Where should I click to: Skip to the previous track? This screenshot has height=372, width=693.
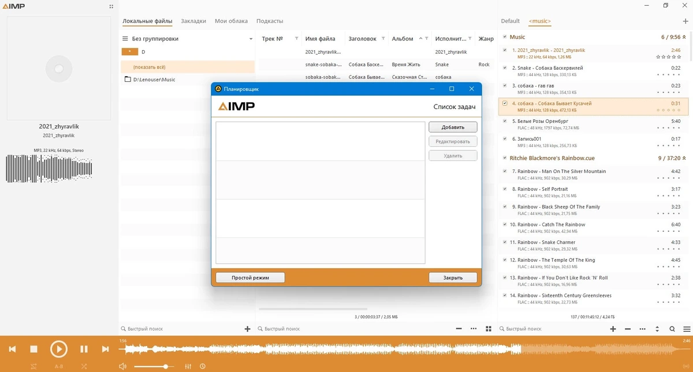(x=12, y=349)
